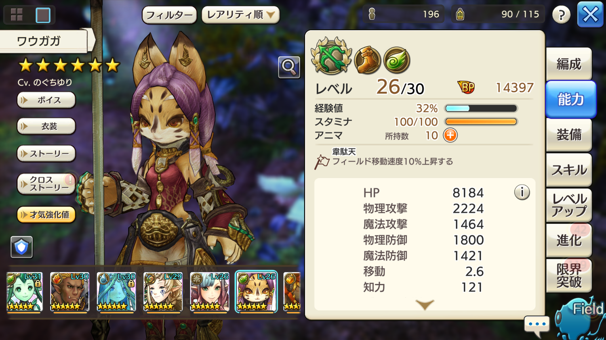This screenshot has height=340, width=606.
Task: Open the レアリティ順 sort dropdown
Action: (x=240, y=15)
